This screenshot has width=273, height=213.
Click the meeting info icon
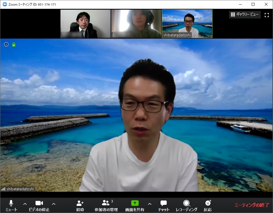pyautogui.click(x=6, y=44)
